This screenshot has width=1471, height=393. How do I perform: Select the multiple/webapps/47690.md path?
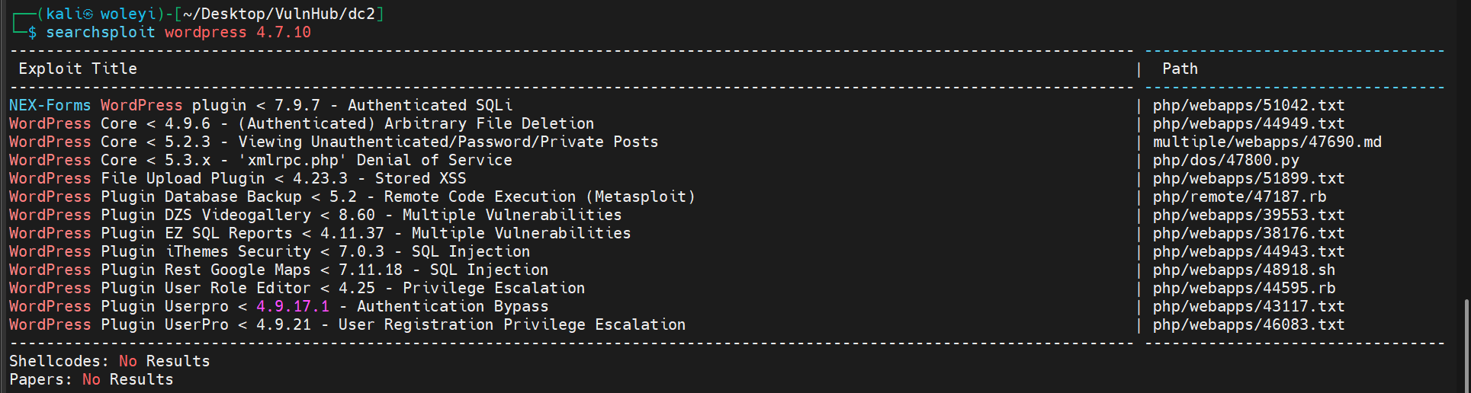pyautogui.click(x=1267, y=142)
